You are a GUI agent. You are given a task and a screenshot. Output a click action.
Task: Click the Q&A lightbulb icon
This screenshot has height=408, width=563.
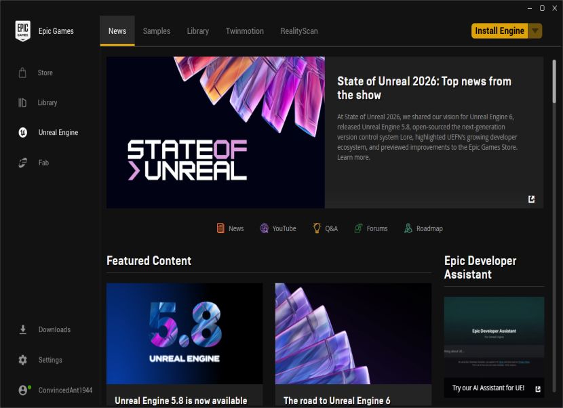pos(317,228)
